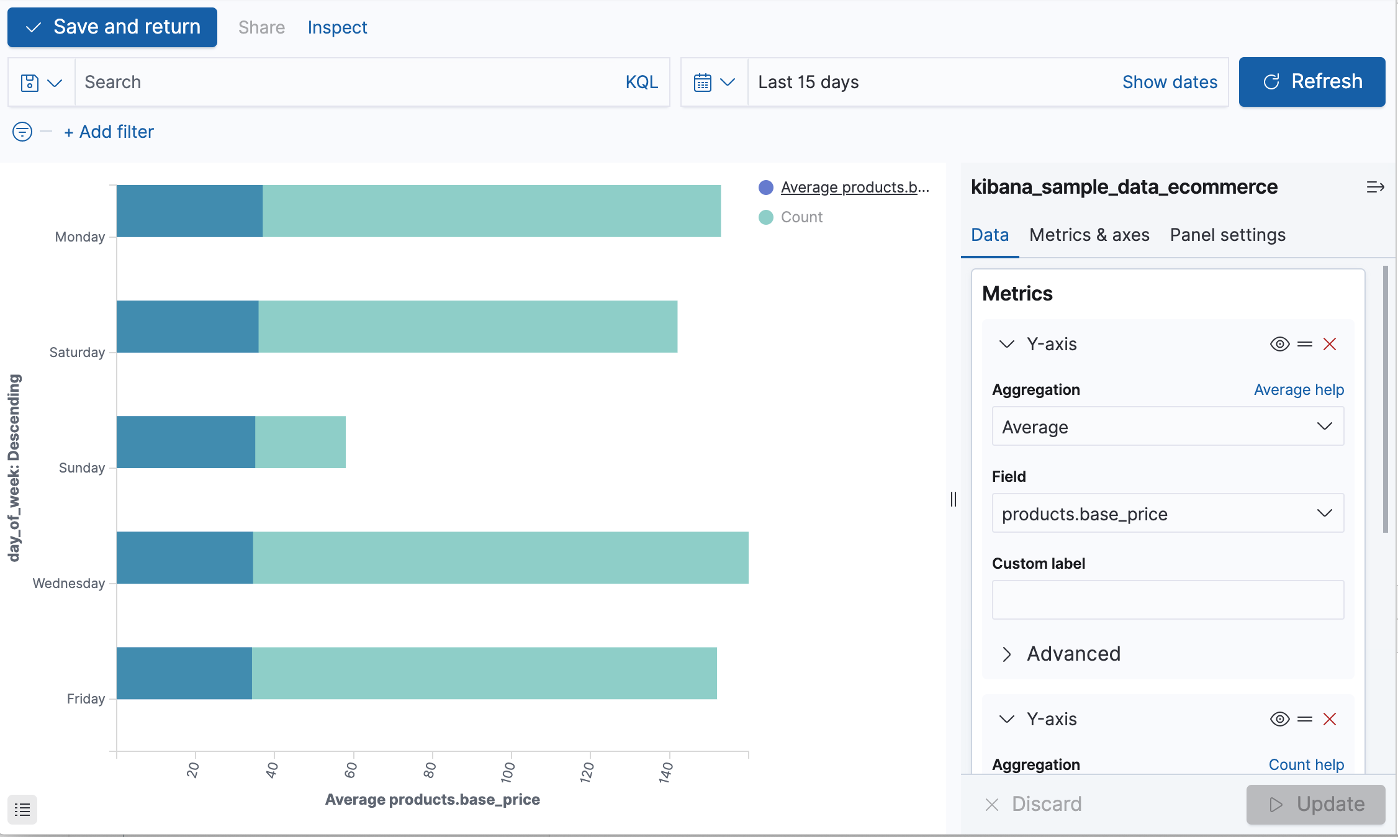Open the products.base_price field dropdown
Screen dimensions: 1398x837
click(1167, 514)
